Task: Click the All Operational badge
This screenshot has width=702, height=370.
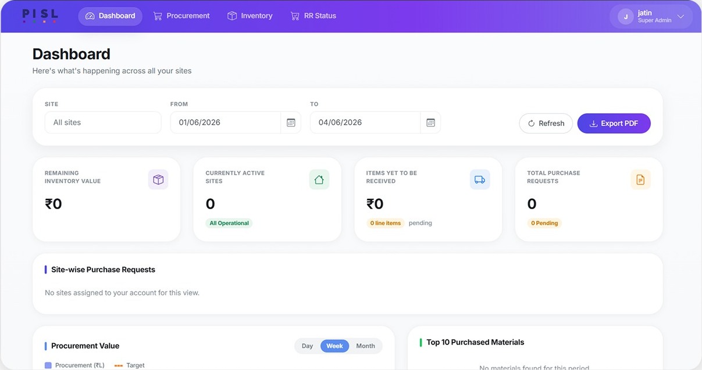Action: tap(229, 223)
